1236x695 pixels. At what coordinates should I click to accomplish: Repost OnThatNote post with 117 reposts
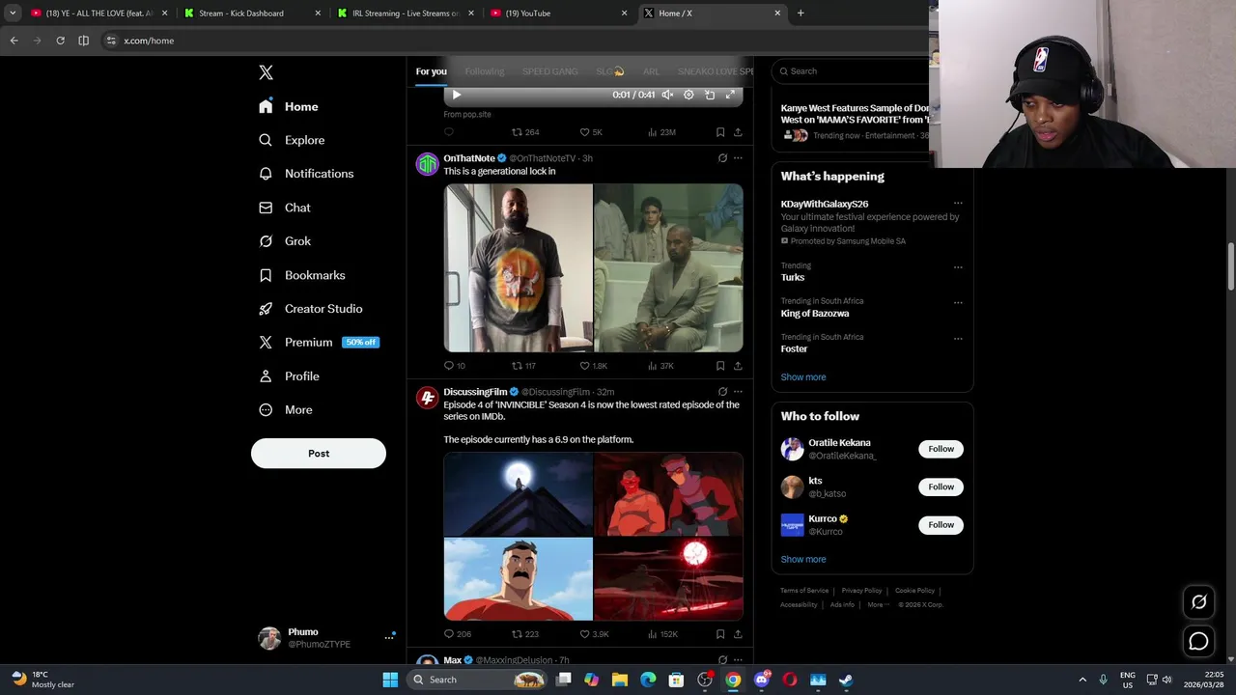[523, 366]
